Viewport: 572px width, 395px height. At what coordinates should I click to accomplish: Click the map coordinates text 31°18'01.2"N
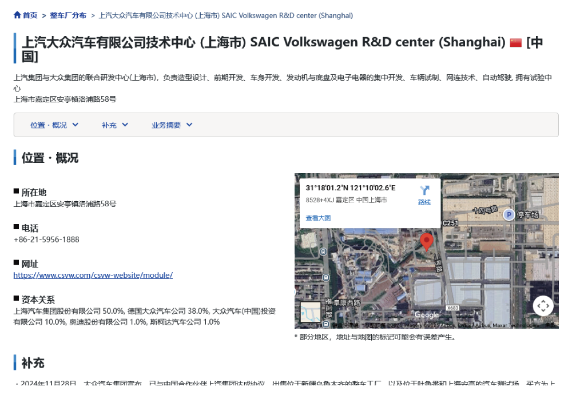pos(327,188)
